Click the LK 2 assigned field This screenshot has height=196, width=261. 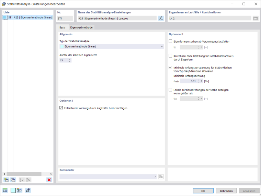click(210, 18)
